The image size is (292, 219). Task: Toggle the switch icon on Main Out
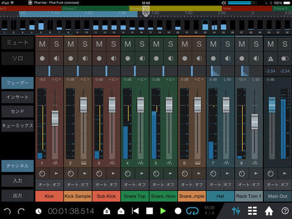tap(285, 58)
